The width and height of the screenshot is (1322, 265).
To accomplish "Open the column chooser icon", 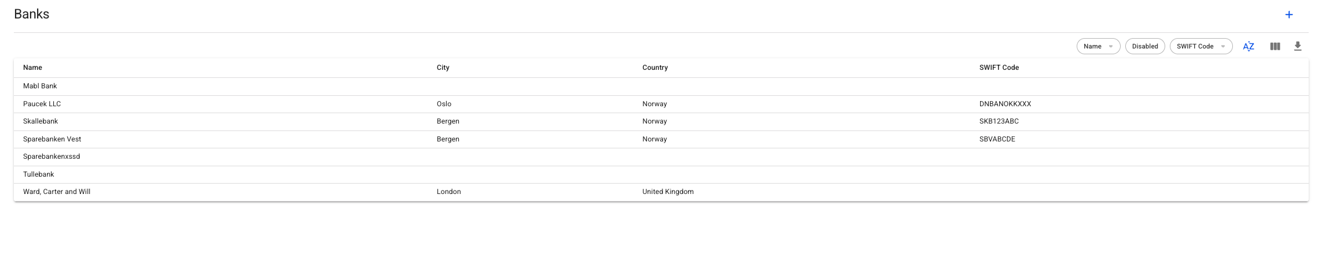I will 1275,47.
